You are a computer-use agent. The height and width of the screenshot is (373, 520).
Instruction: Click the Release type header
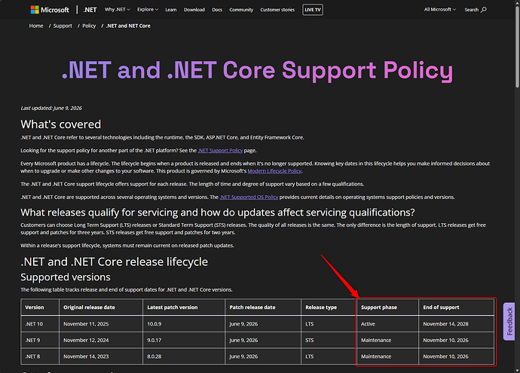point(329,307)
